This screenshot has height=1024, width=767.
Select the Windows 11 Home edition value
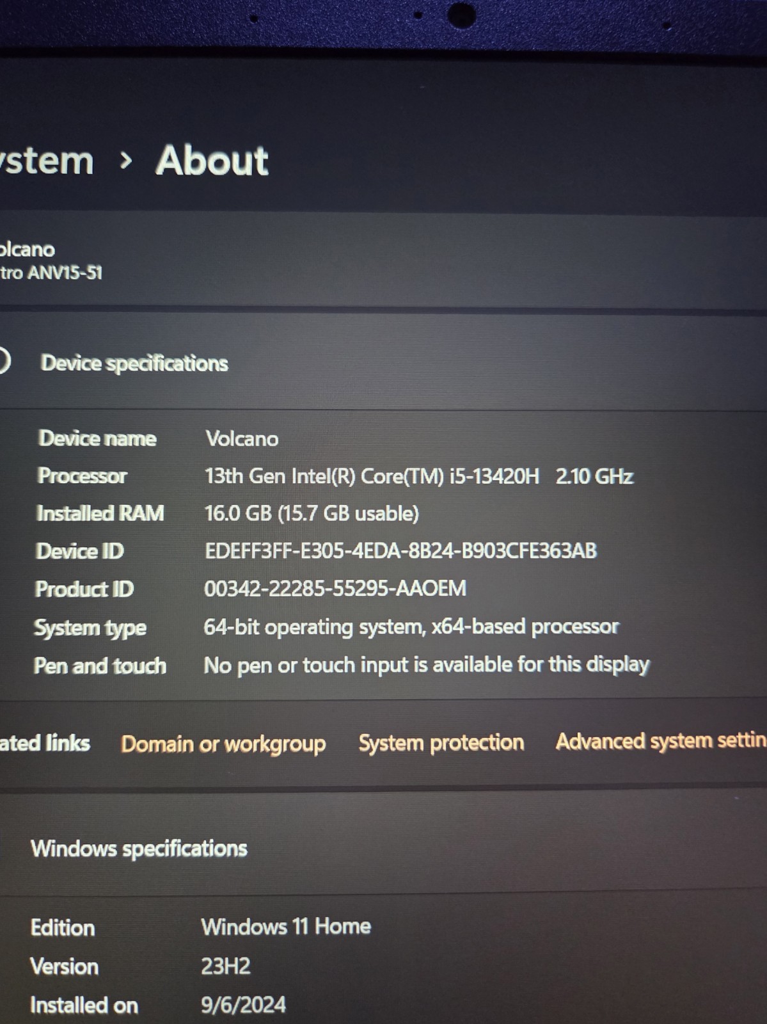point(286,927)
